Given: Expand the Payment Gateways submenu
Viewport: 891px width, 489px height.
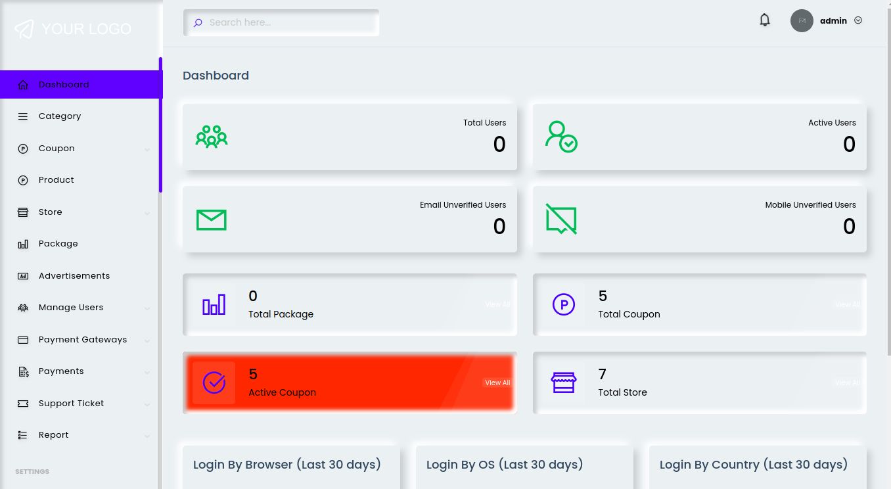Looking at the screenshot, I should [147, 340].
